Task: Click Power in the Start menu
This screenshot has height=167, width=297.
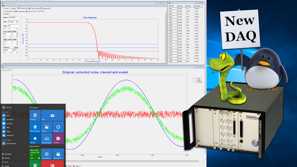Action: [5, 162]
